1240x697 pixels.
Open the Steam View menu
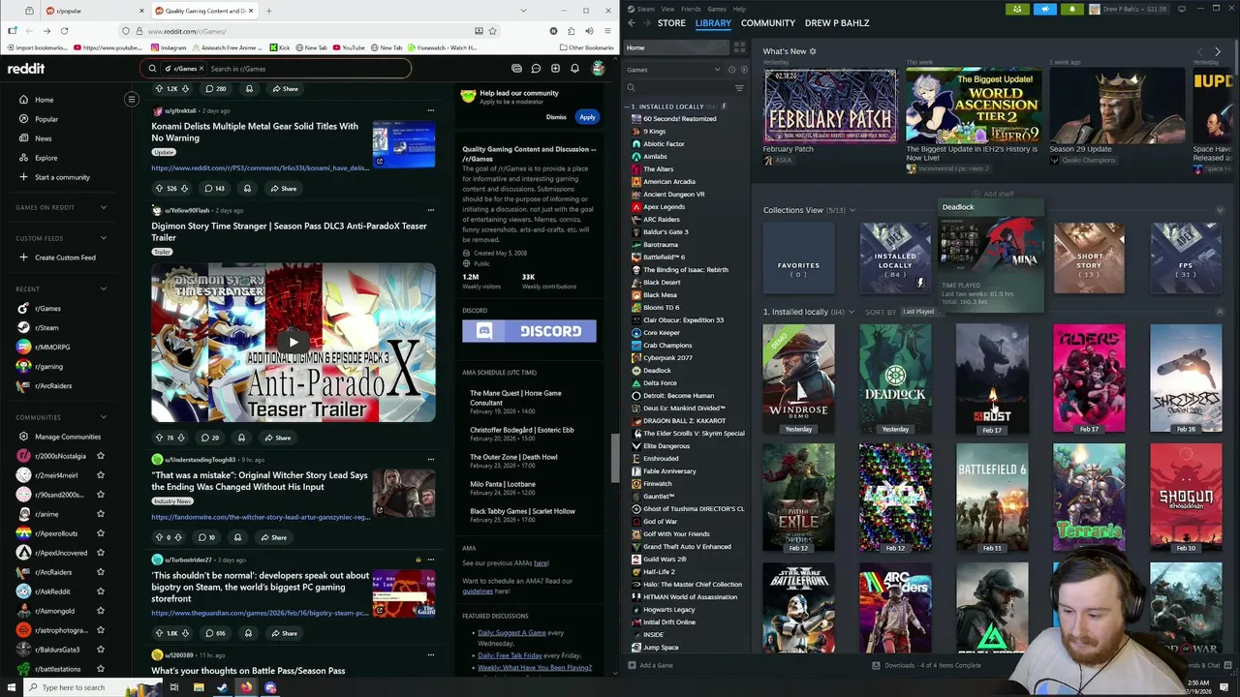coord(667,9)
